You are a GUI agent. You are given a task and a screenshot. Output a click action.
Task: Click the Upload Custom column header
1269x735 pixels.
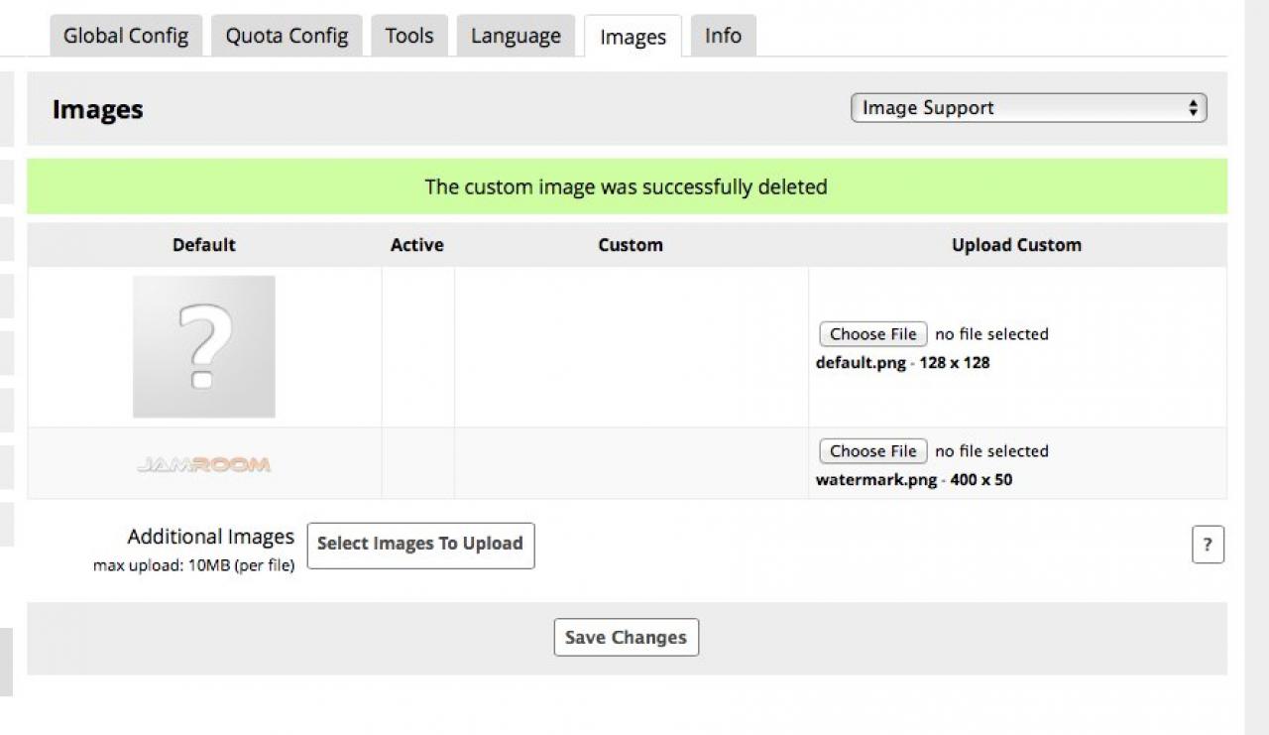1016,245
